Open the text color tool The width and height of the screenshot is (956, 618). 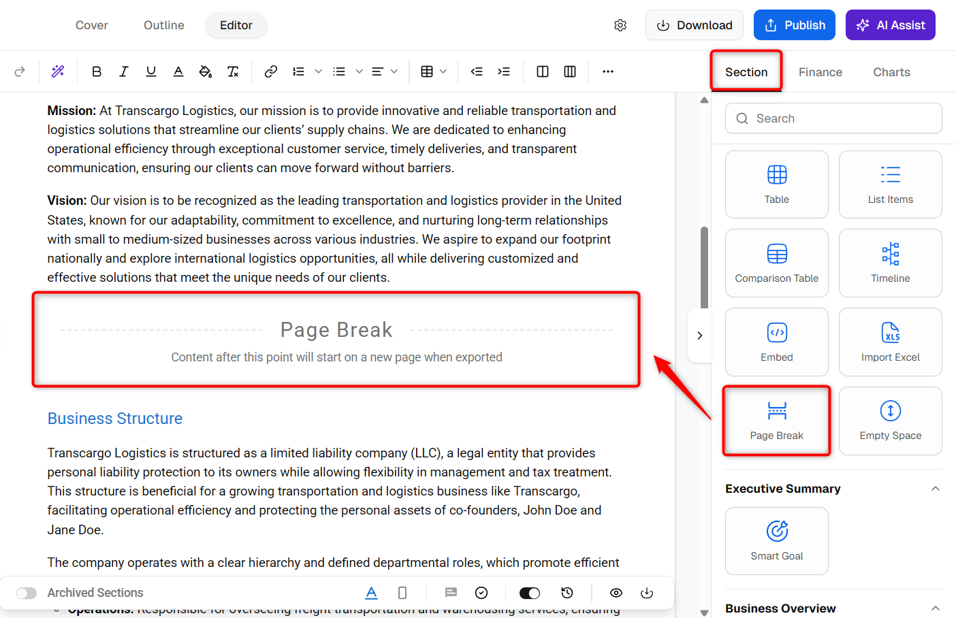178,71
